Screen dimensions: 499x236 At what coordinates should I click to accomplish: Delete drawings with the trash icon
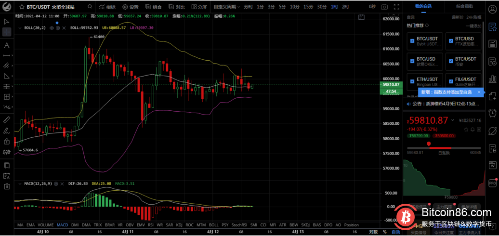tap(7, 186)
